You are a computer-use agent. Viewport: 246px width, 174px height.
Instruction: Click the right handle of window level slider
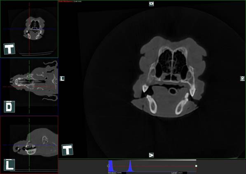(196, 166)
